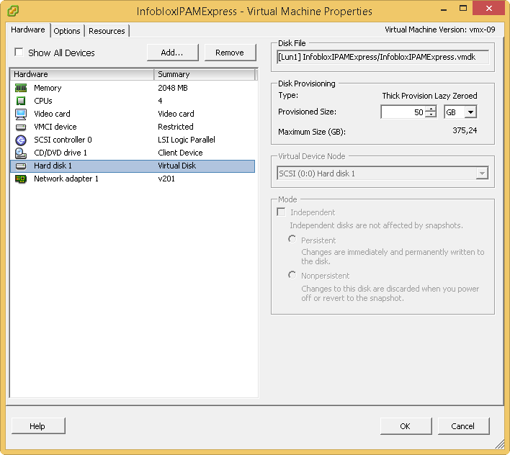Image resolution: width=510 pixels, height=455 pixels.
Task: Select the VMCI device icon
Action: pyautogui.click(x=21, y=127)
